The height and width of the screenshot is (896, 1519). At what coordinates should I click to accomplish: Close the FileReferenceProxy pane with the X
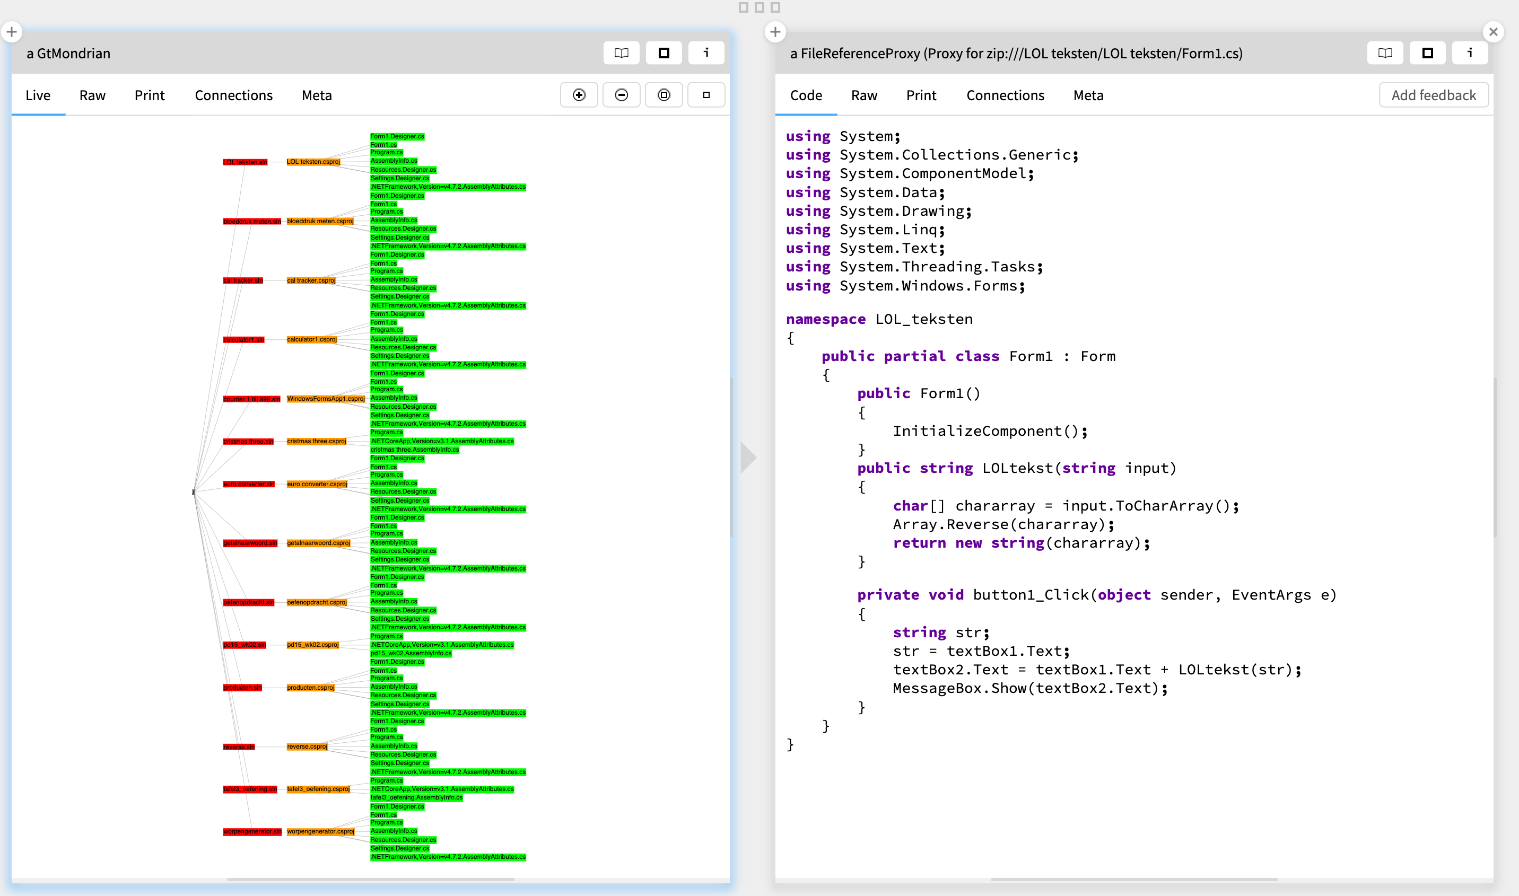point(1493,31)
